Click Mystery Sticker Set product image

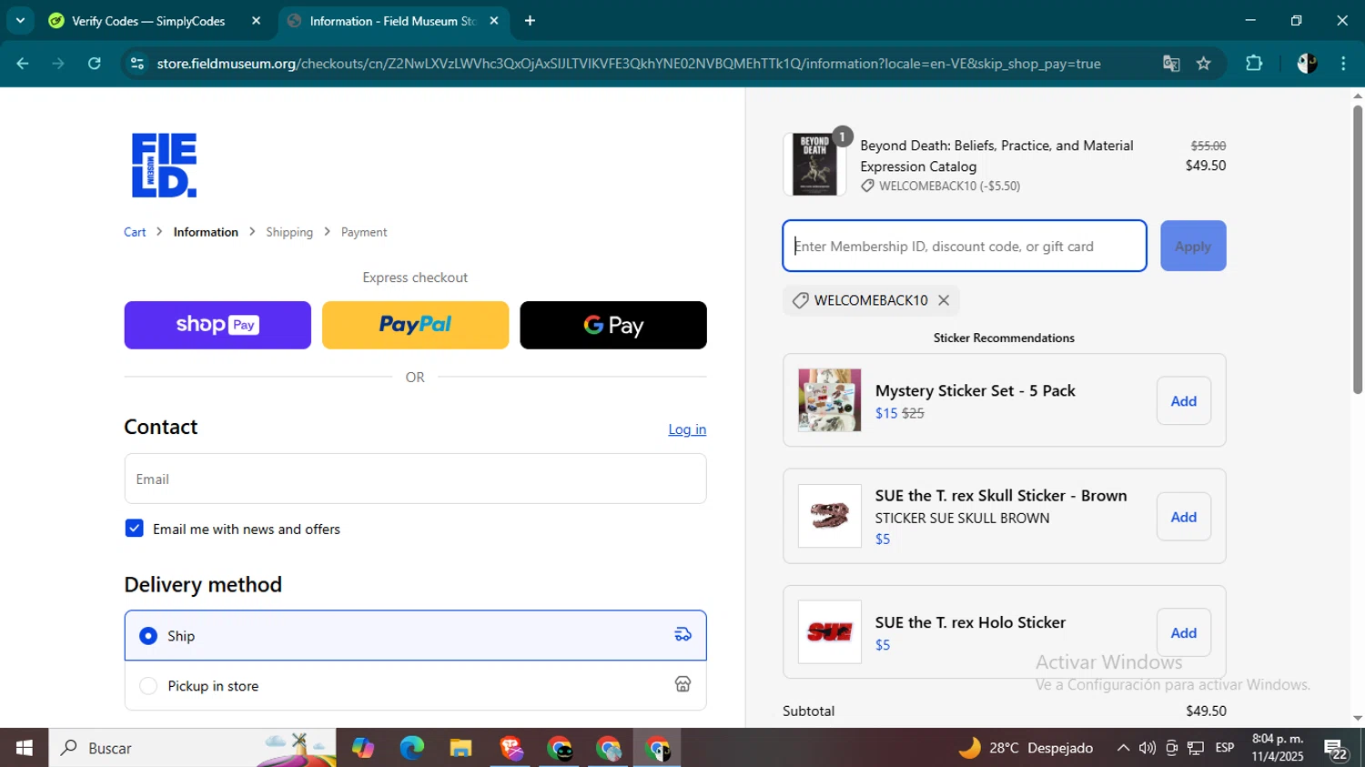coord(829,400)
